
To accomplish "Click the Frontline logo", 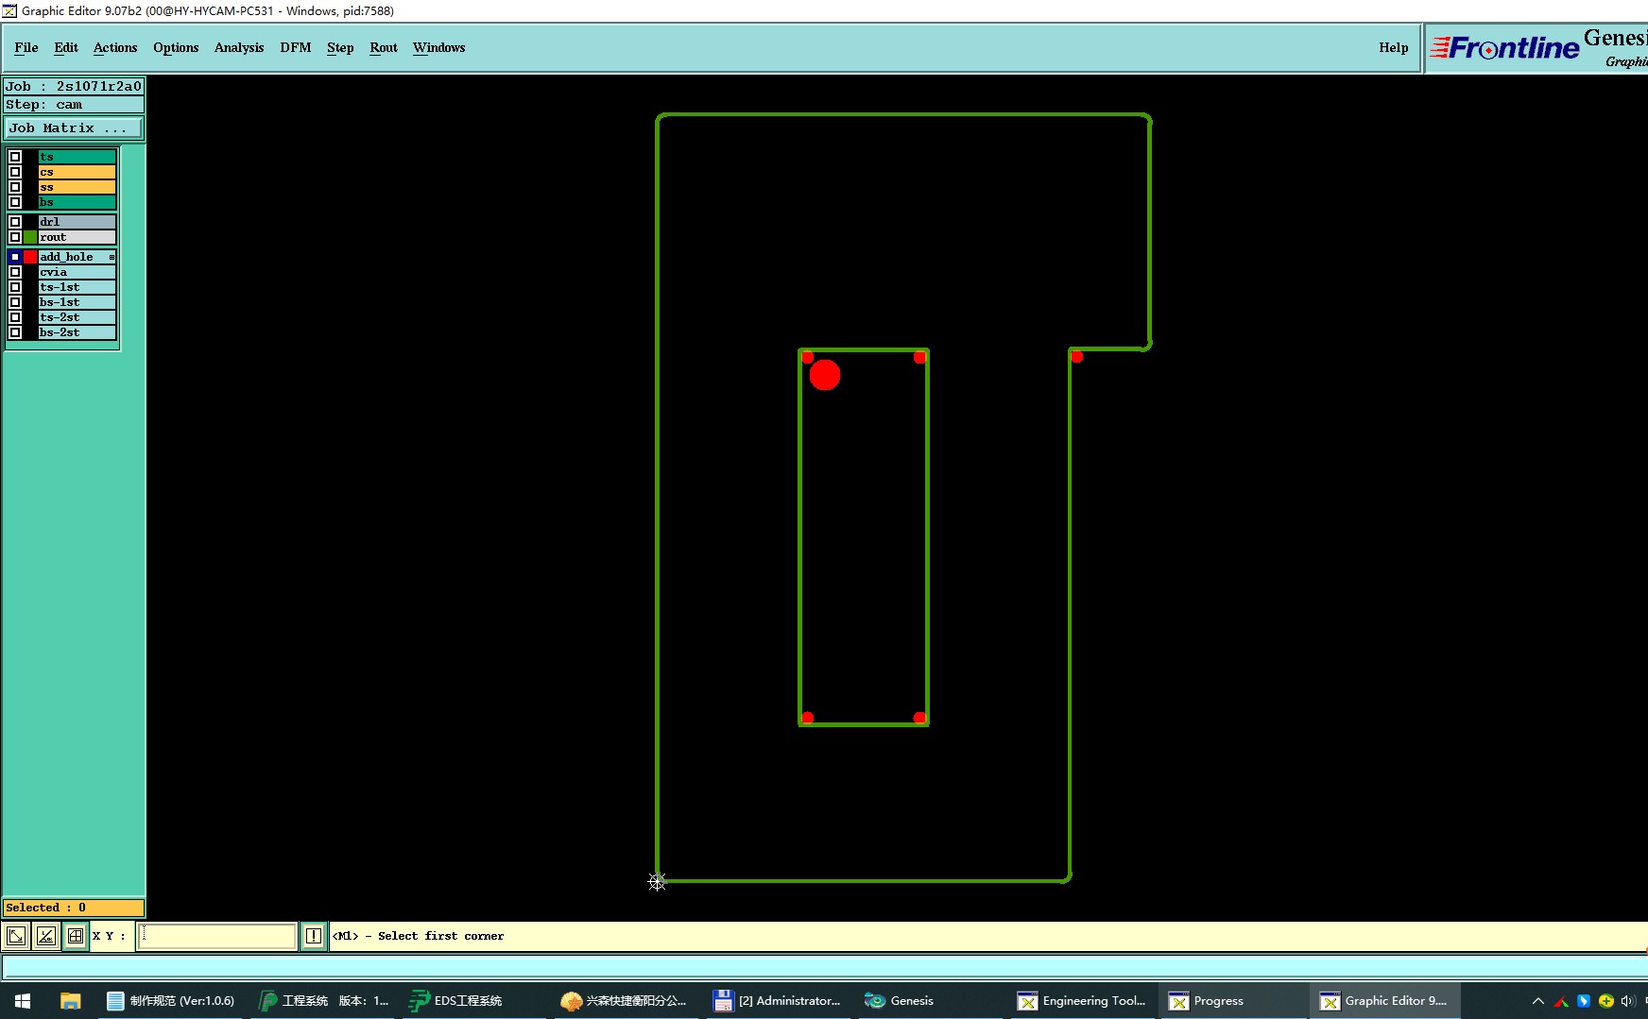I will tap(1504, 47).
